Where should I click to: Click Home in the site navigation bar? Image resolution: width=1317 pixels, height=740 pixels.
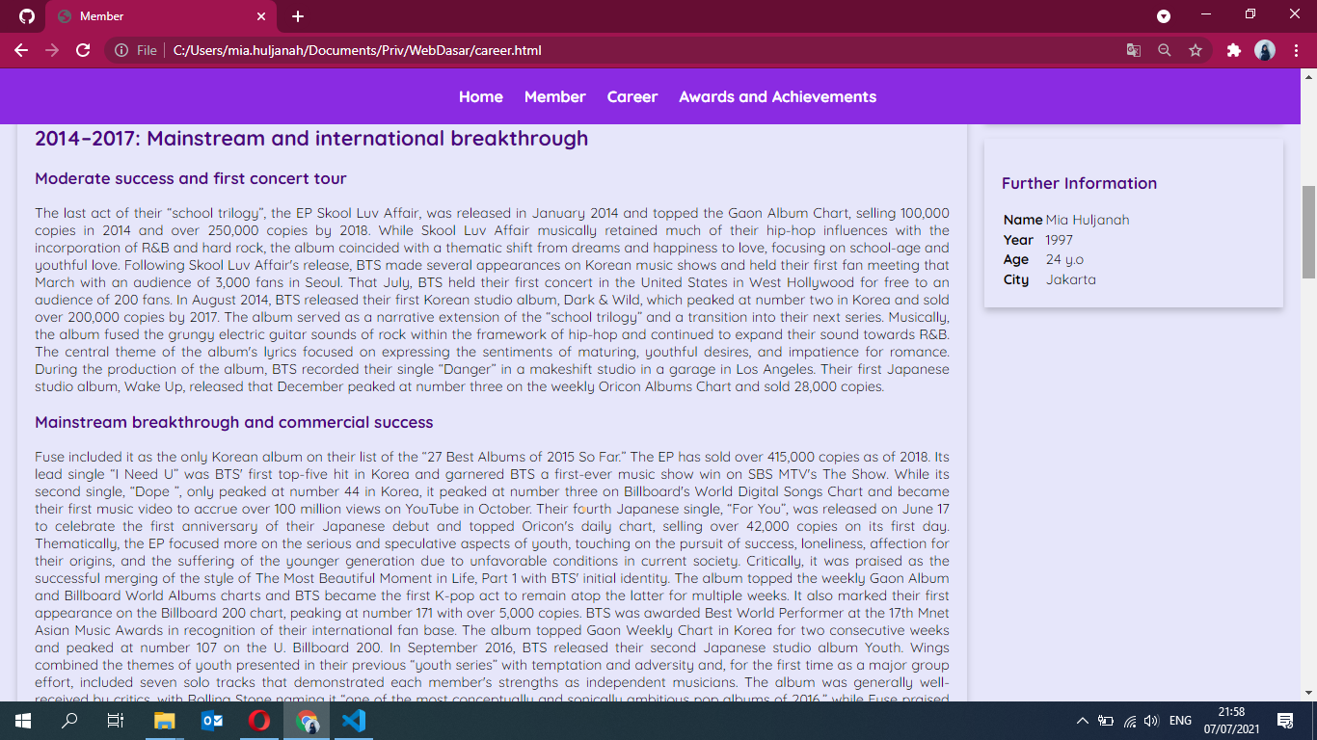[x=480, y=96]
